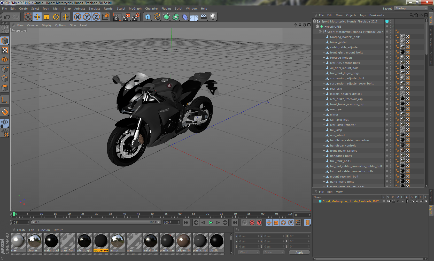Open the deformer objects icon

(185, 17)
